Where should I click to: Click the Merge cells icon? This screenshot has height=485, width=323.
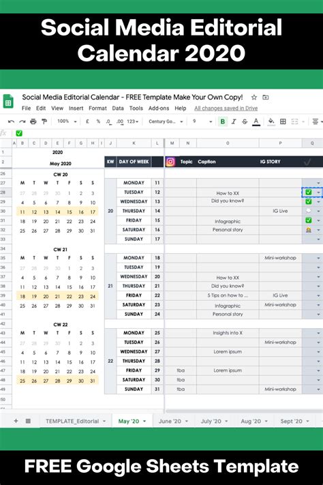click(294, 121)
